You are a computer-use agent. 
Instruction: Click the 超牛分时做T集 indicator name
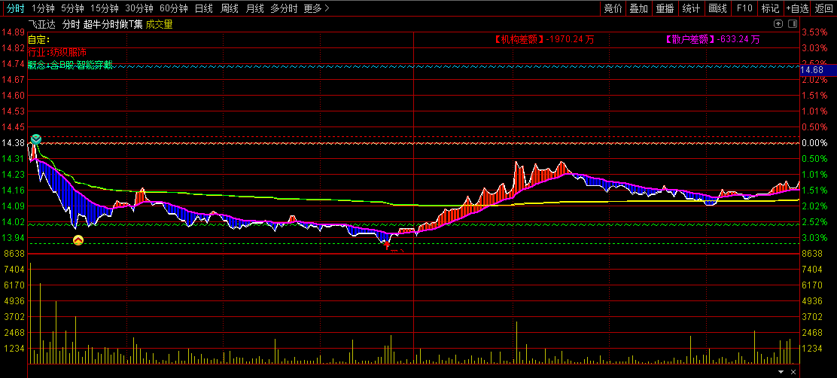click(113, 25)
